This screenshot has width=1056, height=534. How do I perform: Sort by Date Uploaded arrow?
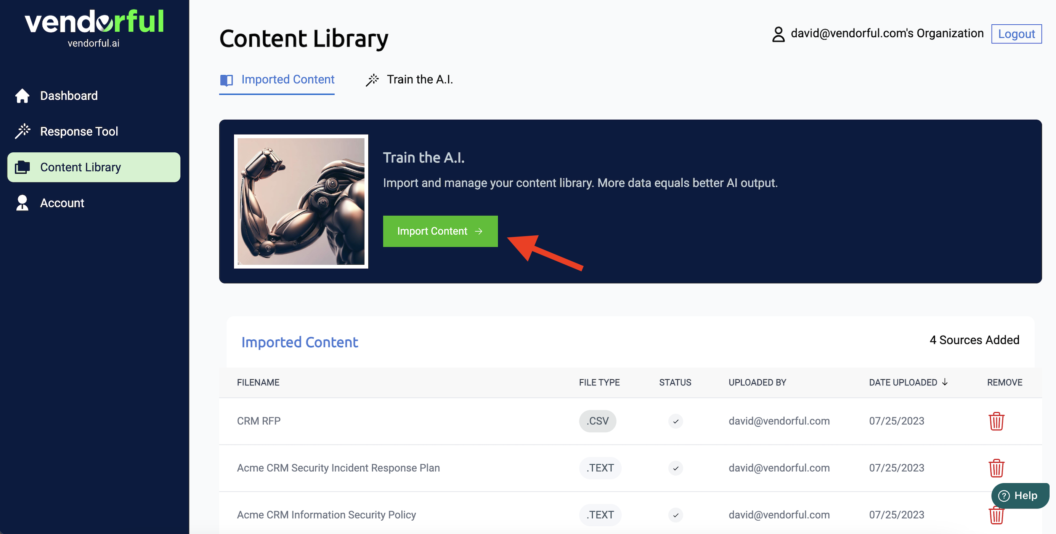[x=945, y=382]
